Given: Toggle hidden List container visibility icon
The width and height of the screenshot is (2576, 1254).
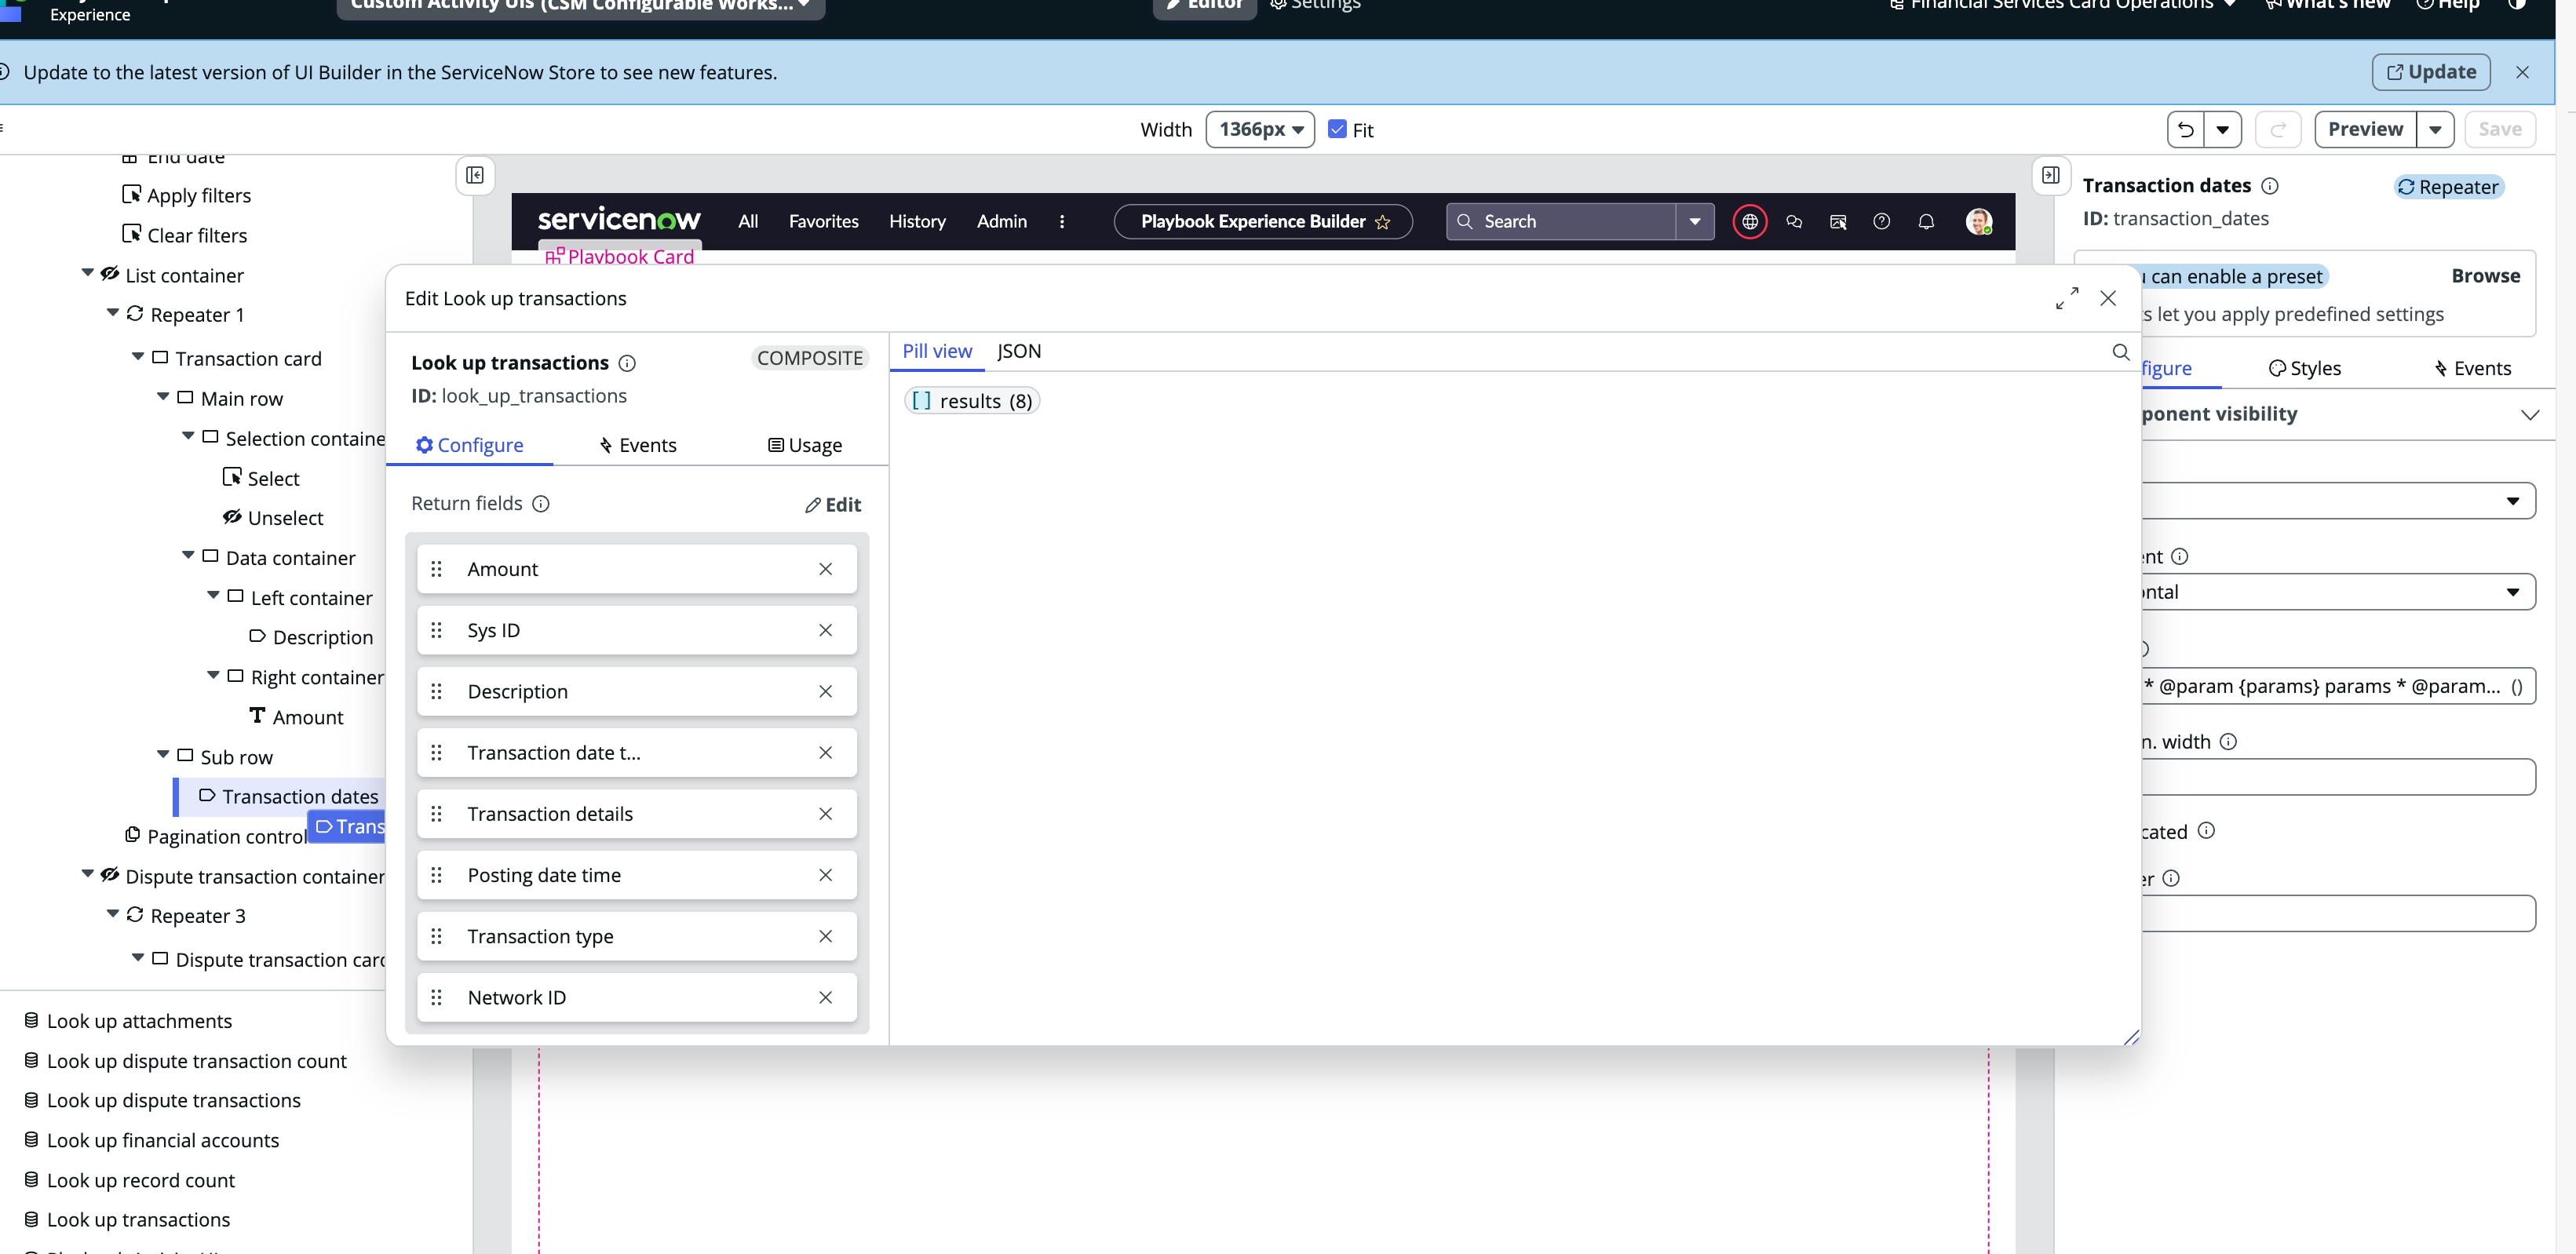Looking at the screenshot, I should pos(110,274).
